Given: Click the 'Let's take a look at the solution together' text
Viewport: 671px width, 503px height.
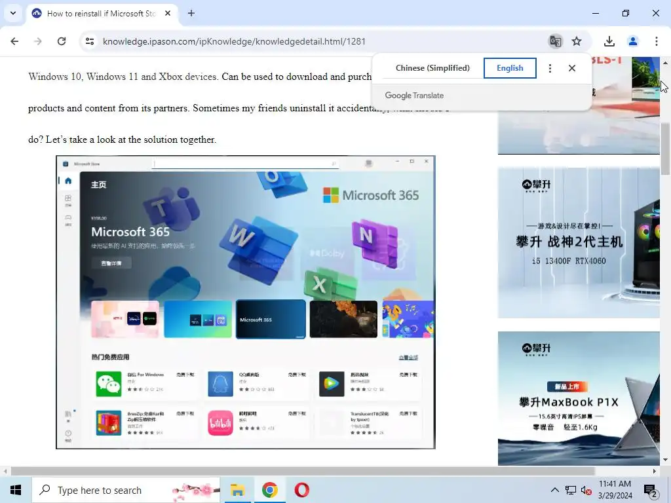Looking at the screenshot, I should (131, 140).
